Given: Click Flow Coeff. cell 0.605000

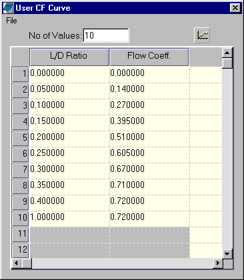Looking at the screenshot, I should click(x=149, y=155).
